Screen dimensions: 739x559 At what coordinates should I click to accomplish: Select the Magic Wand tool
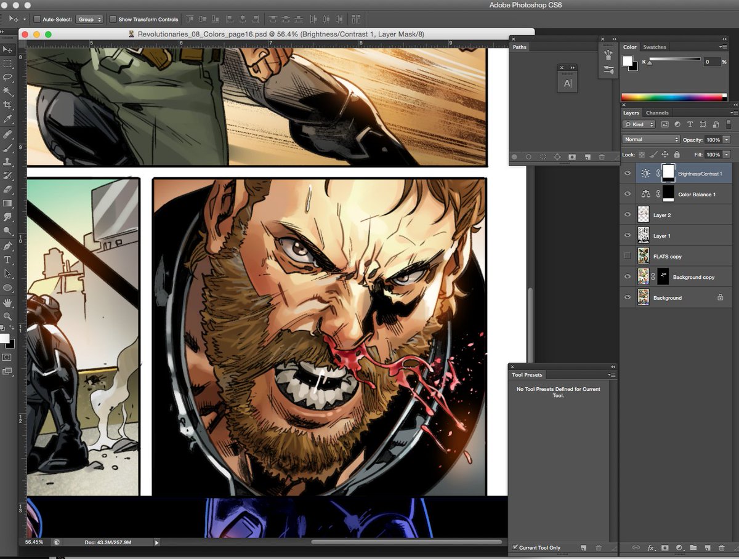(7, 91)
